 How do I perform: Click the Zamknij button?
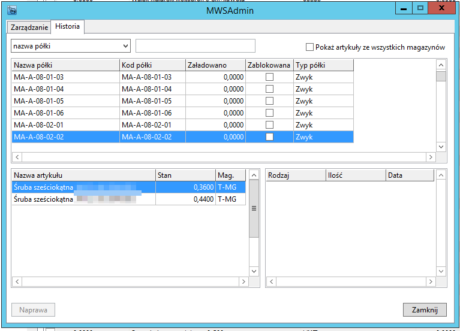click(x=425, y=309)
